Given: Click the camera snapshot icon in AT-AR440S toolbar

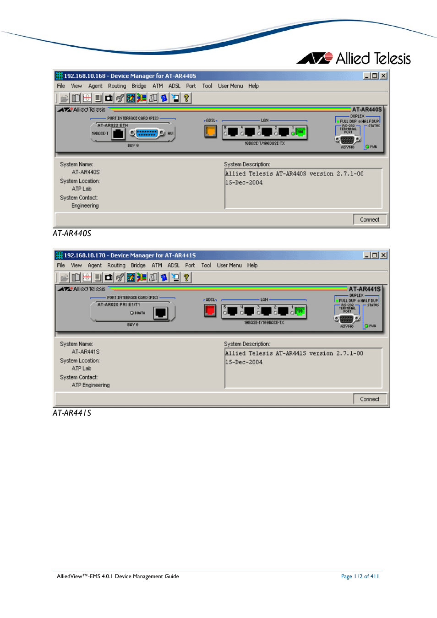Looking at the screenshot, I should [109, 98].
